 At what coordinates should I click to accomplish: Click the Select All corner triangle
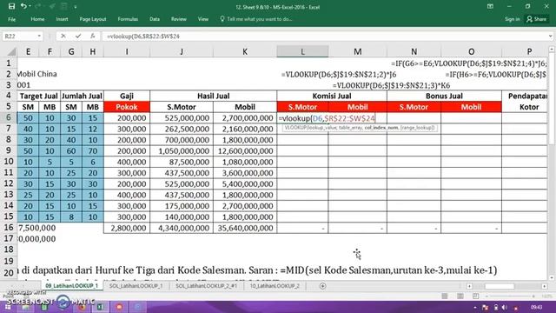coord(11,52)
